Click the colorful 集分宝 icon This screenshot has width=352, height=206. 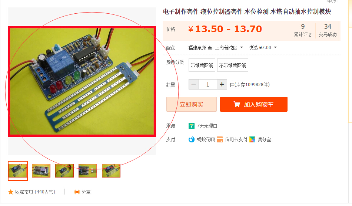(x=252, y=139)
